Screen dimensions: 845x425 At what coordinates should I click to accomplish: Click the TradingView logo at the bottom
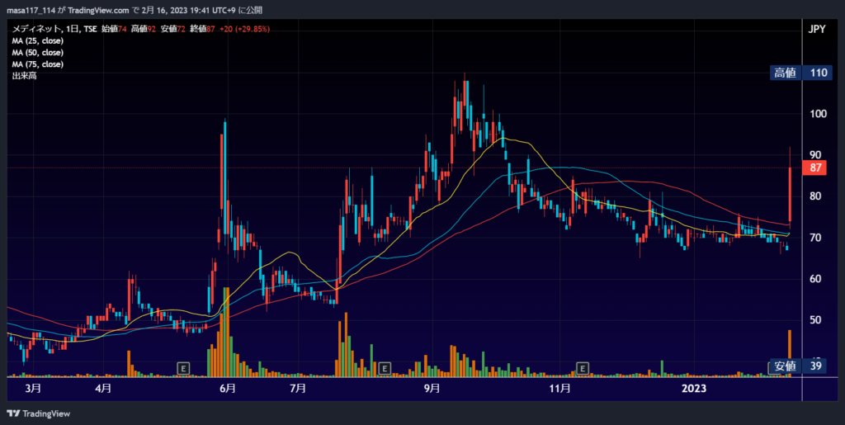coord(38,413)
